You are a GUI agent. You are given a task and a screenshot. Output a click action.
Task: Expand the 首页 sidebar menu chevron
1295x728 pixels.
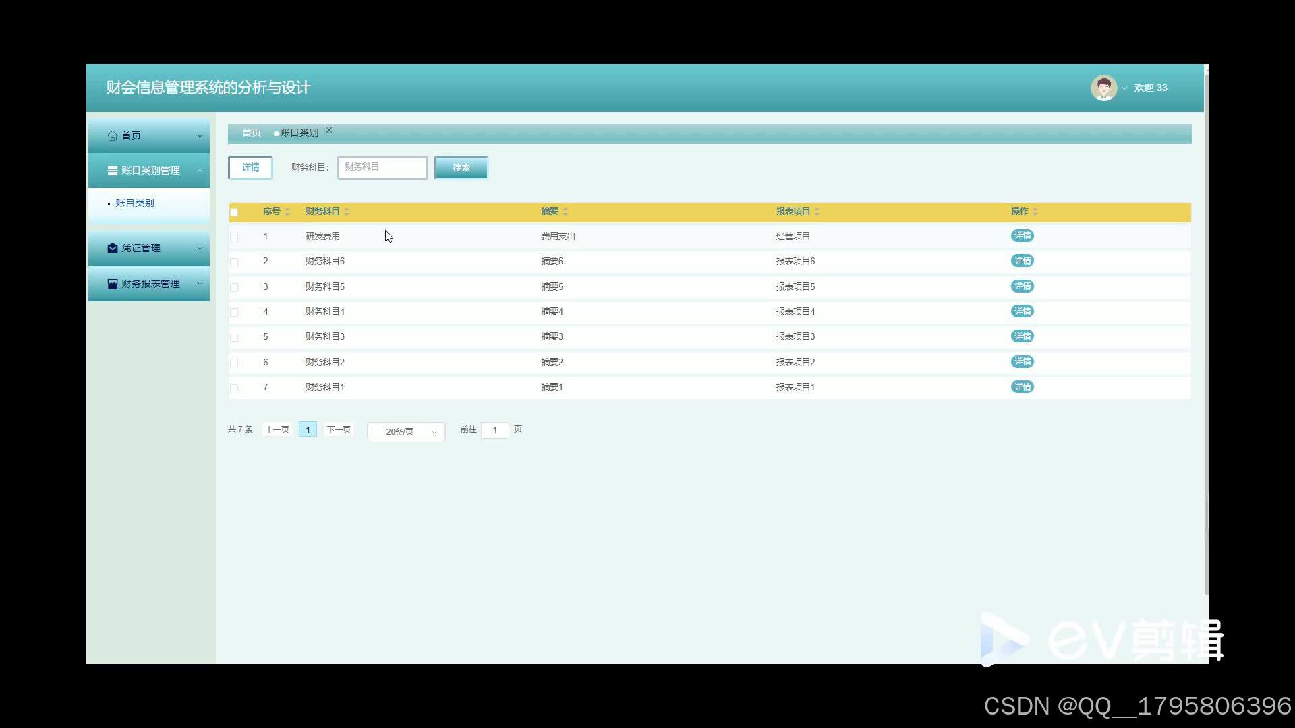(200, 136)
